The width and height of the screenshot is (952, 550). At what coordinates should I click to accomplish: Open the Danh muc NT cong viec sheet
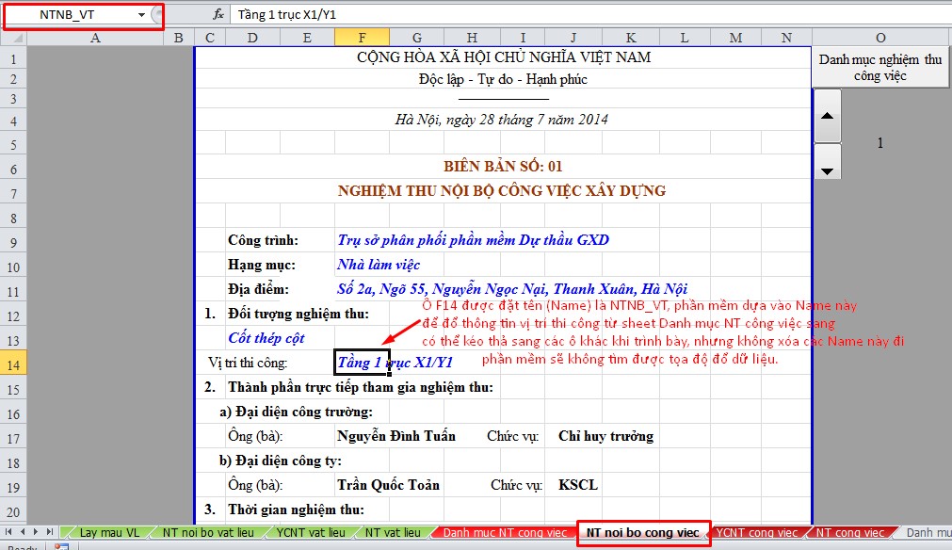click(504, 533)
